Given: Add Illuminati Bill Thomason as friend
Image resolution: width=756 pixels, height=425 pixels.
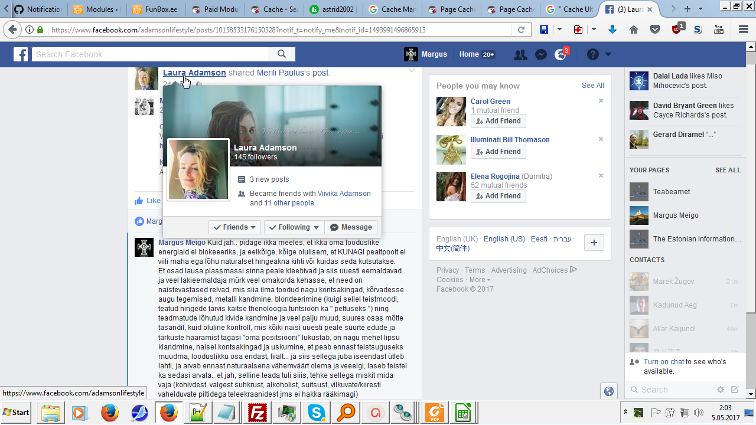Looking at the screenshot, I should 498,152.
